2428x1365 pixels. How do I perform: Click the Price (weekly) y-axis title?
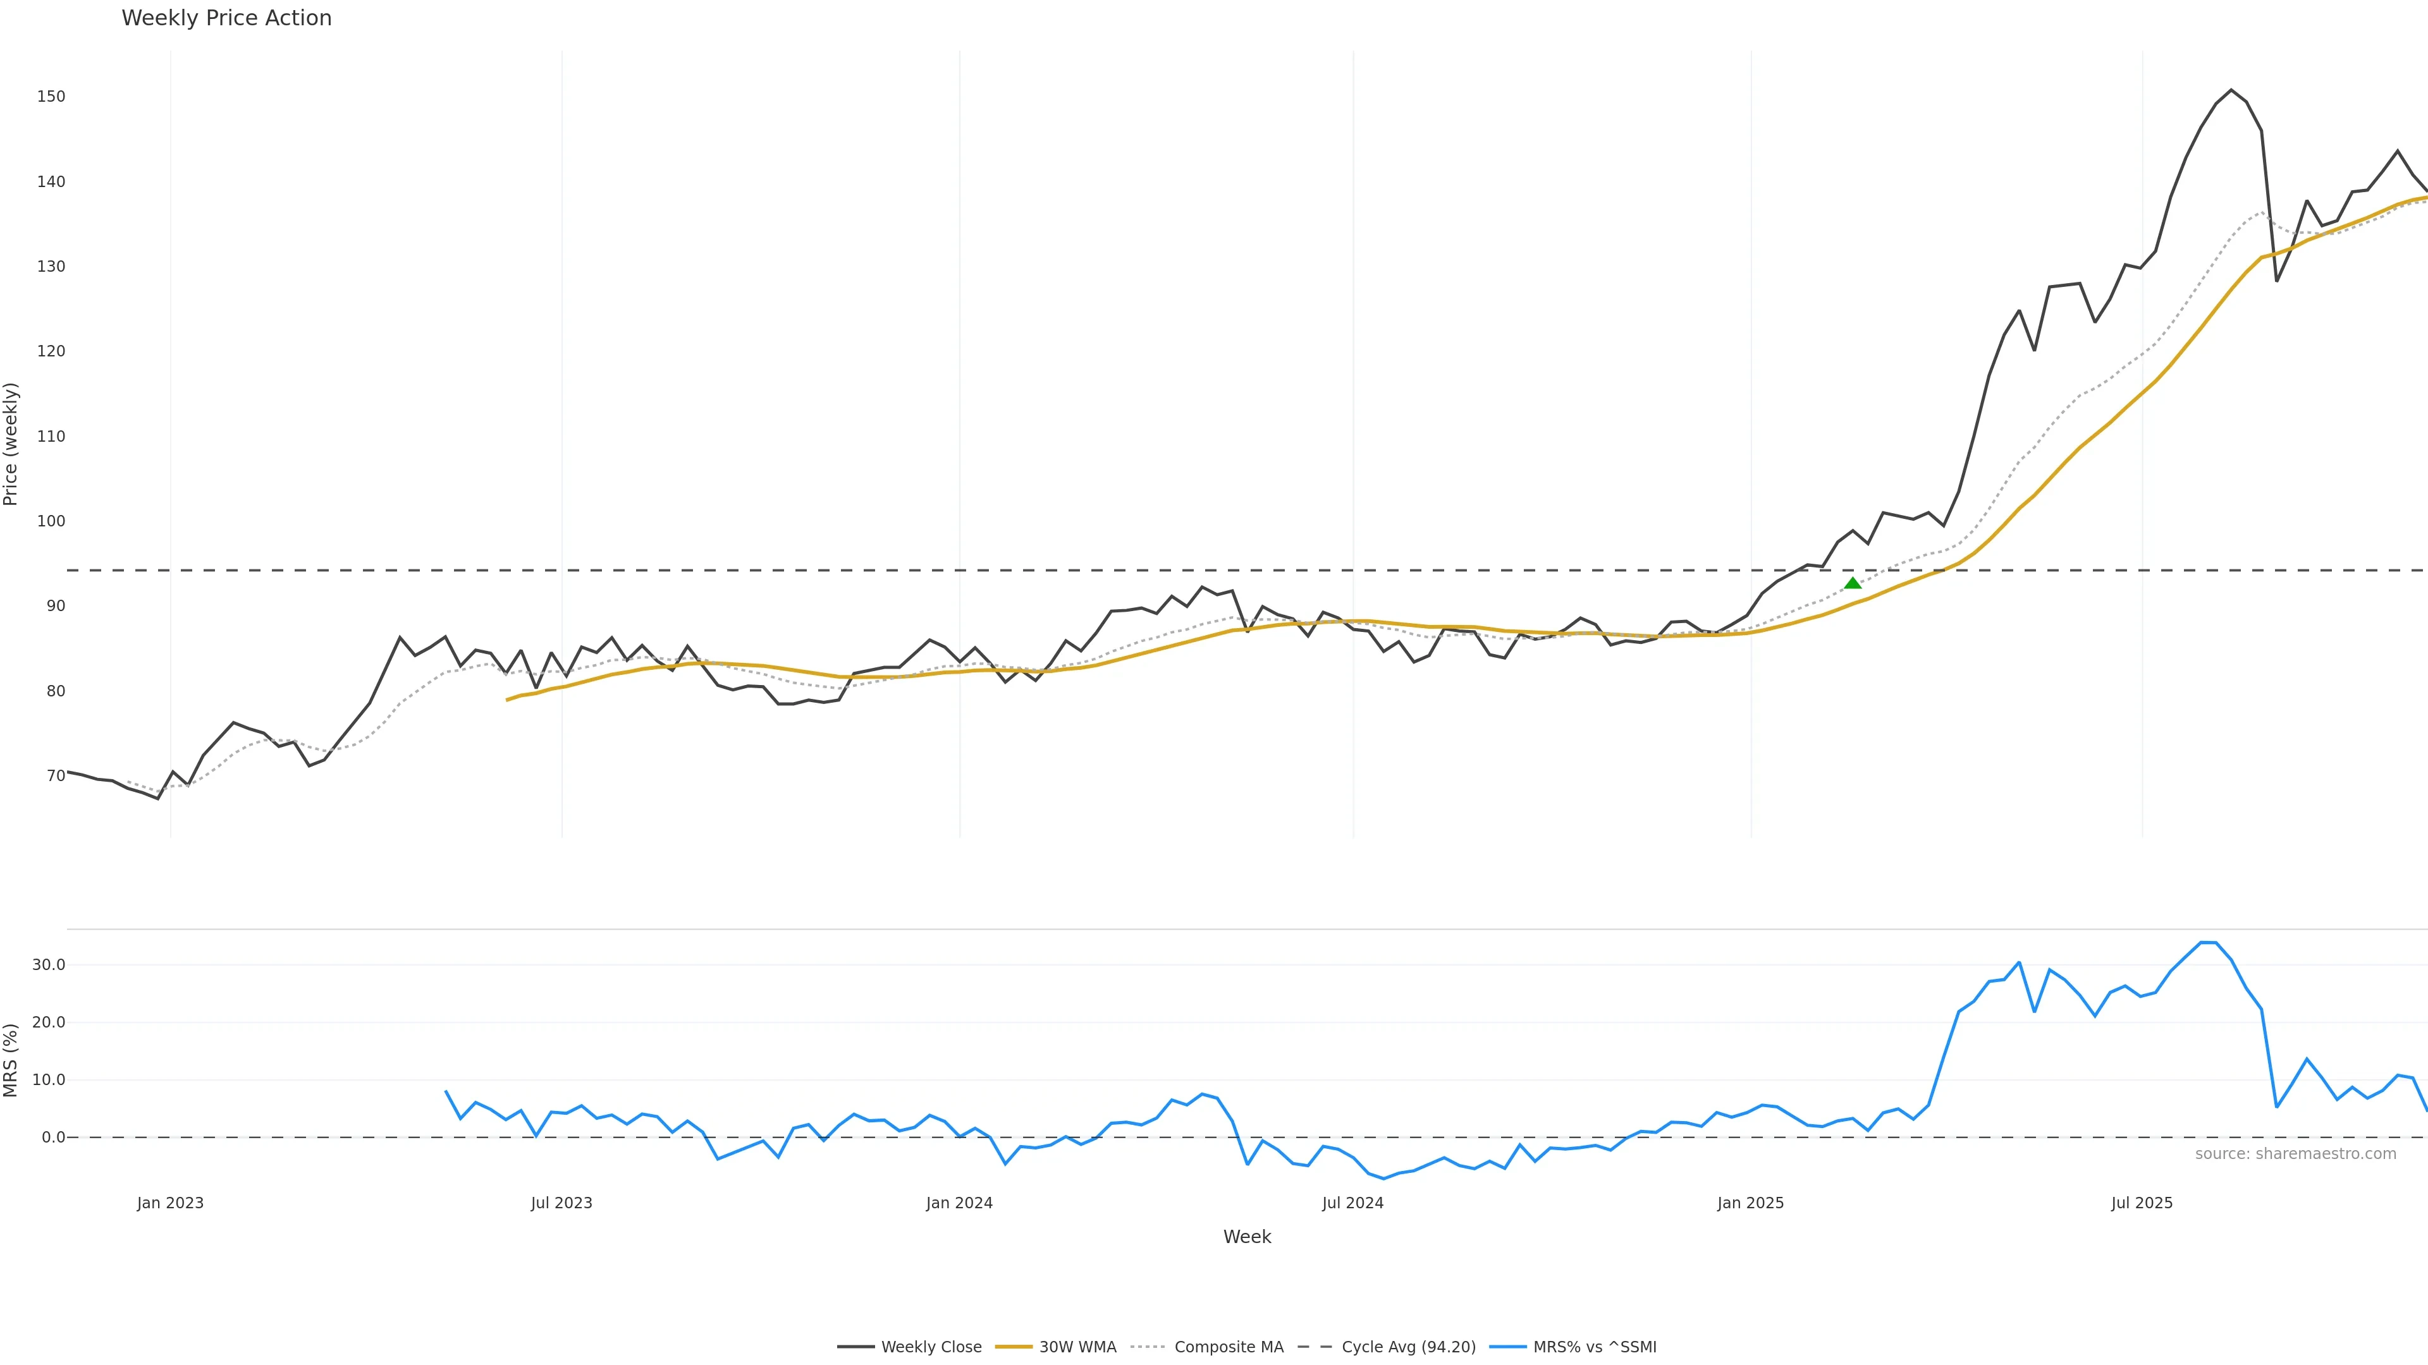click(10, 444)
